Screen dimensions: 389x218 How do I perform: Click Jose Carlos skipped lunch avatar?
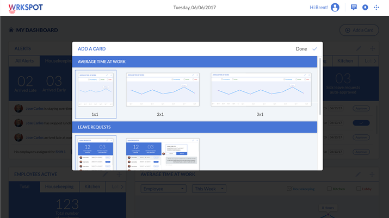coord(18,123)
